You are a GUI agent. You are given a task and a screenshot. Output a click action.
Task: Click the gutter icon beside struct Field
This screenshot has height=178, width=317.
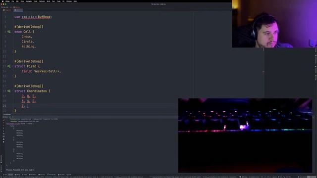[9, 66]
